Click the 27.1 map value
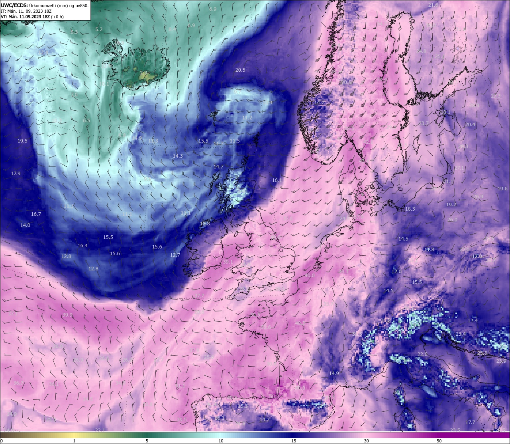This screenshot has width=510, height=444. [x=459, y=168]
